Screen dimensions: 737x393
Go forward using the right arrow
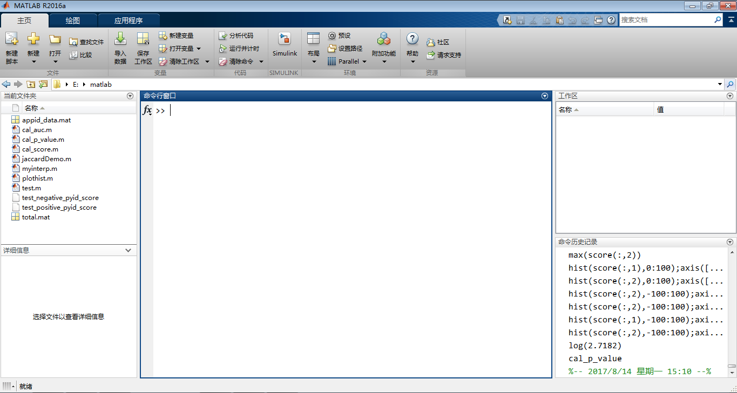pyautogui.click(x=18, y=84)
